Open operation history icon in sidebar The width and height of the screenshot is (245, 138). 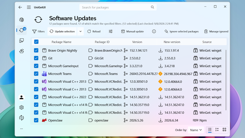[x=22, y=118]
